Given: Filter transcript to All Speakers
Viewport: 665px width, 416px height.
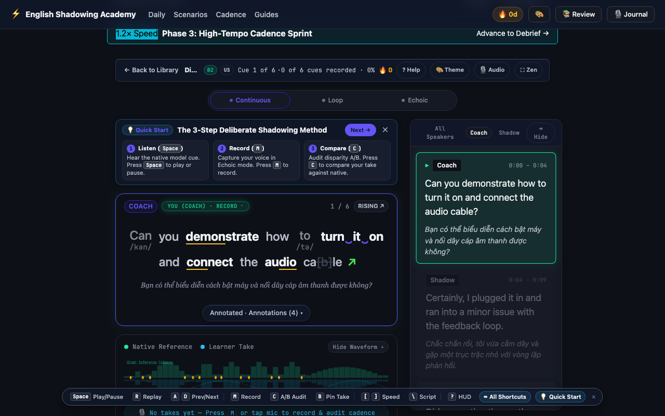Looking at the screenshot, I should [440, 133].
